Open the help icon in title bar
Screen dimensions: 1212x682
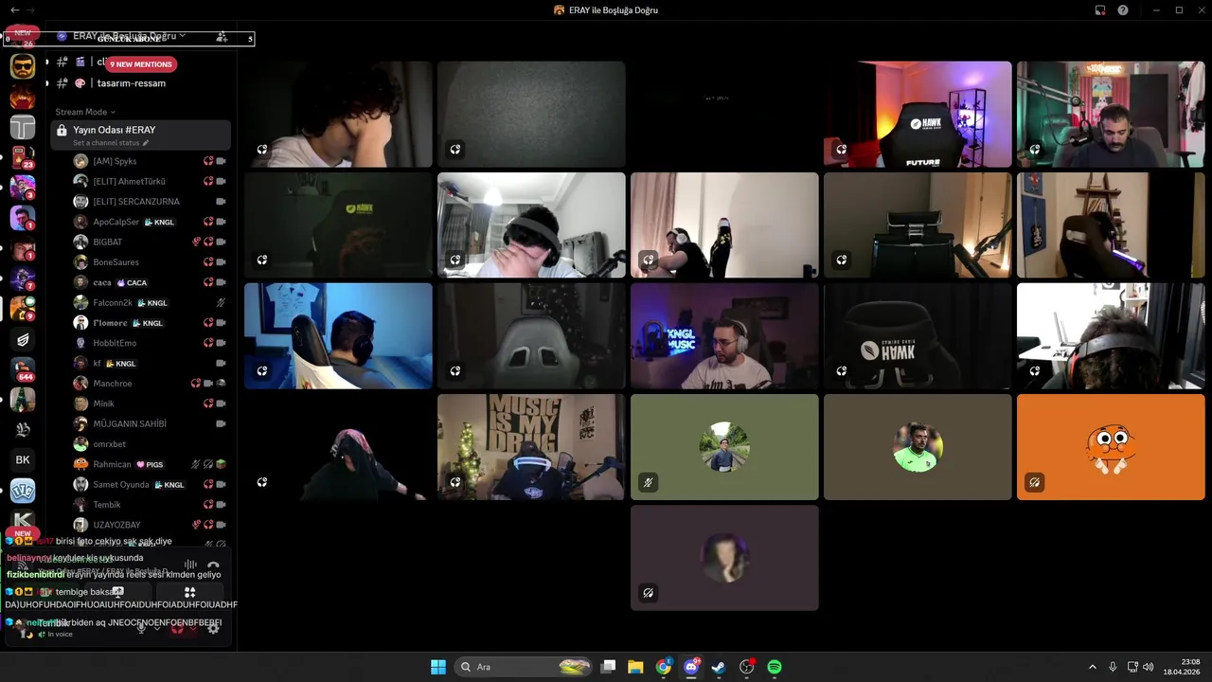[1123, 9]
